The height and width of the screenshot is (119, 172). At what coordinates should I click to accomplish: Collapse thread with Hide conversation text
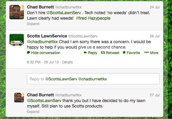coord(45,53)
